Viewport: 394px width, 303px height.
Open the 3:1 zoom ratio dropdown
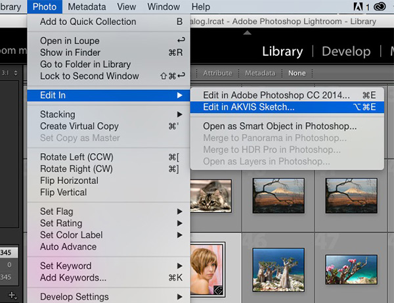pyautogui.click(x=10, y=73)
